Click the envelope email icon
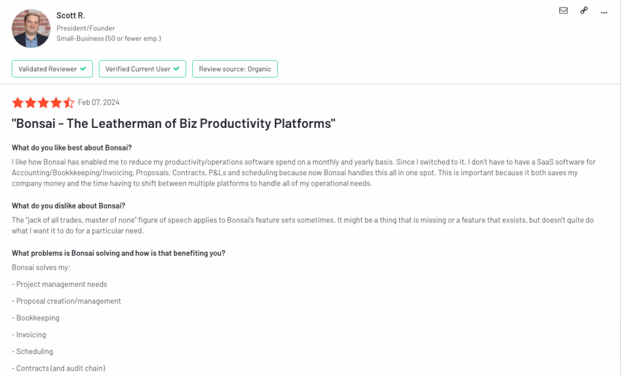 tap(563, 11)
